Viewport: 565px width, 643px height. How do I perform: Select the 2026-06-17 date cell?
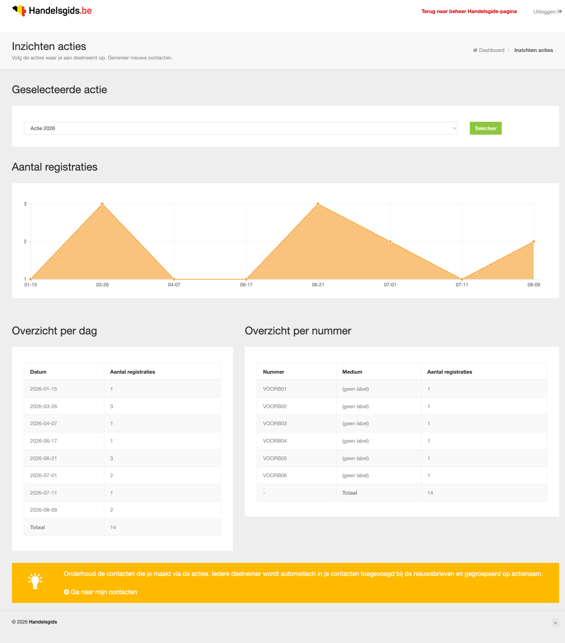(x=64, y=441)
